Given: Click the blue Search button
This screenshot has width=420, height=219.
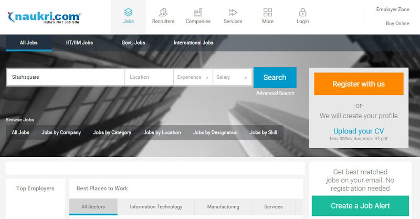Looking at the screenshot, I should [x=275, y=78].
